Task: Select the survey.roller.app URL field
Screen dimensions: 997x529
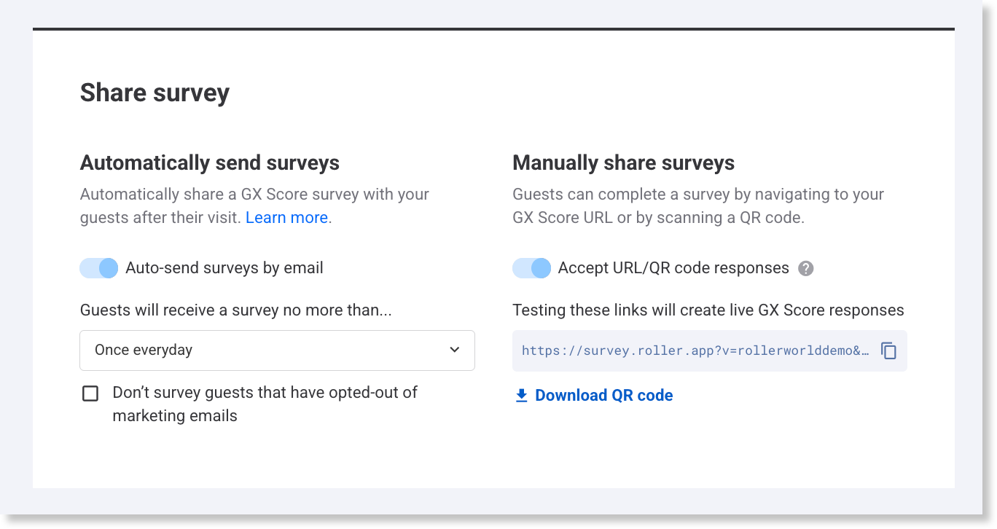Action: point(695,350)
